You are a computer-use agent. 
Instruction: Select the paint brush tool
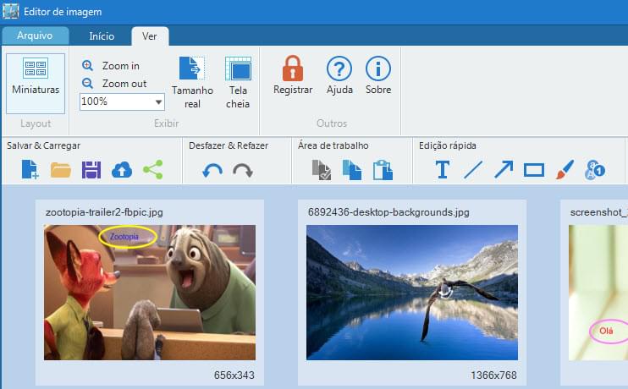coord(565,170)
